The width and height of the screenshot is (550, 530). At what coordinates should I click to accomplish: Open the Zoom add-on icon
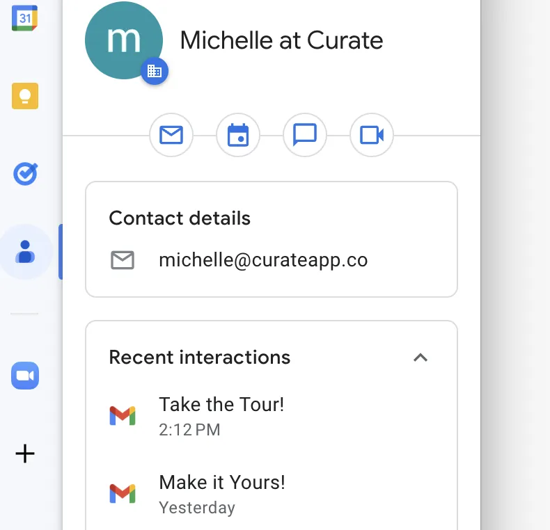coord(25,376)
